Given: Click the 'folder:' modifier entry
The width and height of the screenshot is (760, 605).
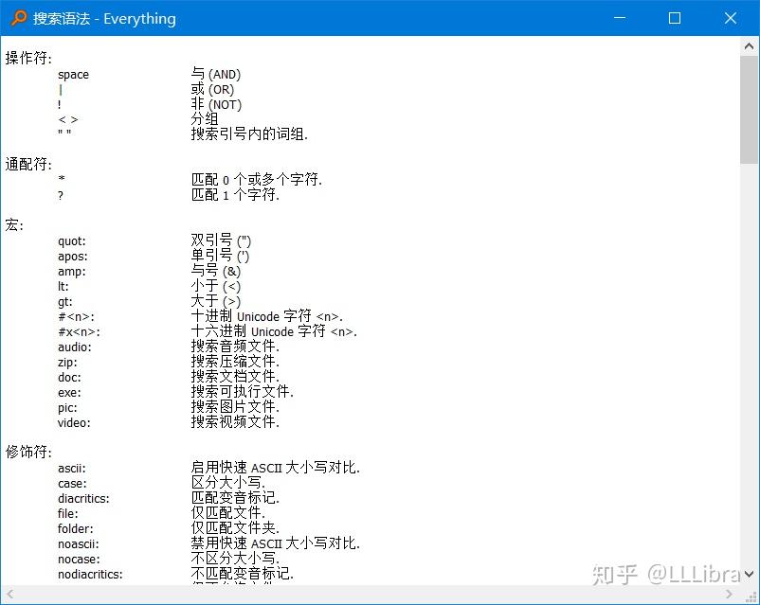Looking at the screenshot, I should click(76, 528).
